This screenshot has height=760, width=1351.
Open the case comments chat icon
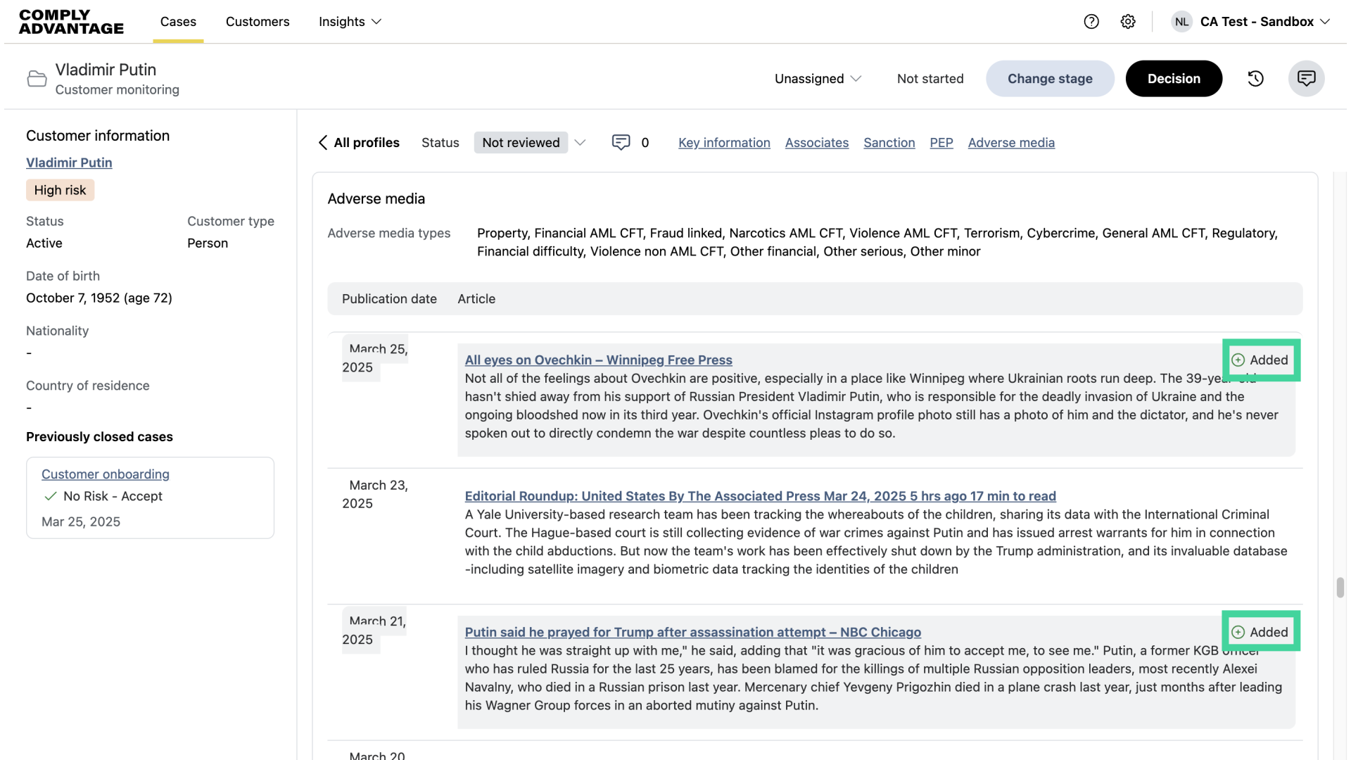1307,79
